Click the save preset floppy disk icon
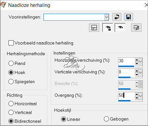 (x=129, y=17)
